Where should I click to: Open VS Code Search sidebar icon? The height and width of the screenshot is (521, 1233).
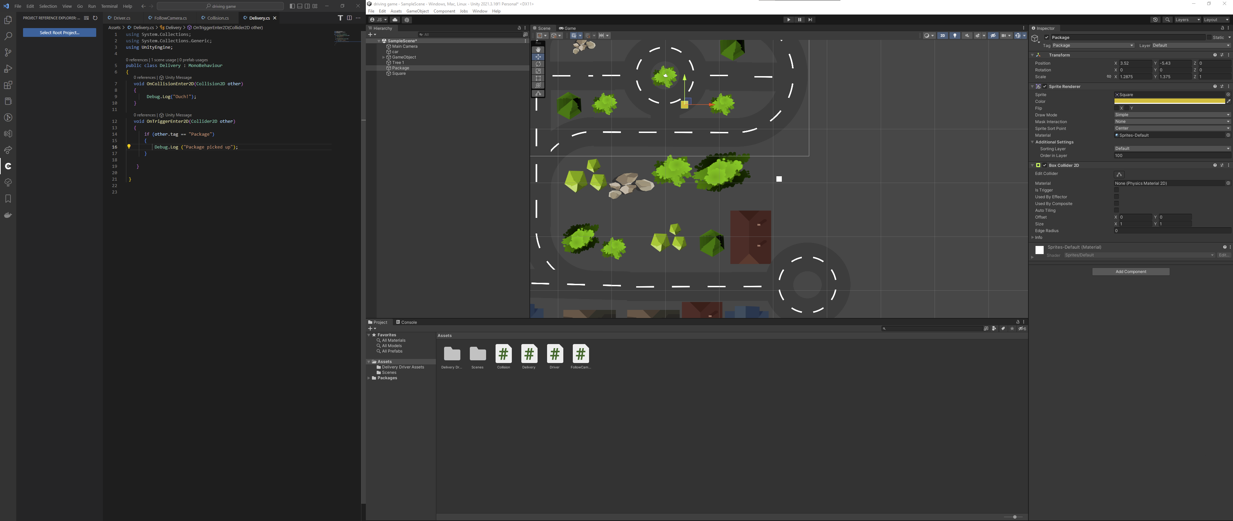point(8,36)
